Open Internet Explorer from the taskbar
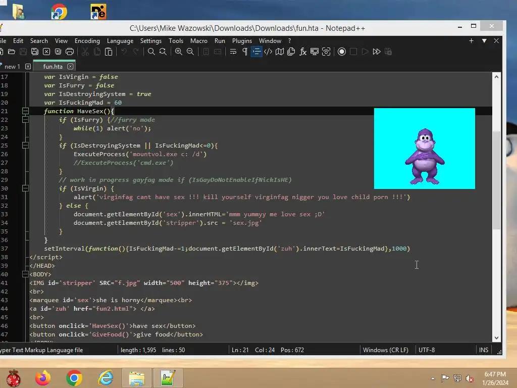Viewport: 517px width, 388px height. click(106, 378)
